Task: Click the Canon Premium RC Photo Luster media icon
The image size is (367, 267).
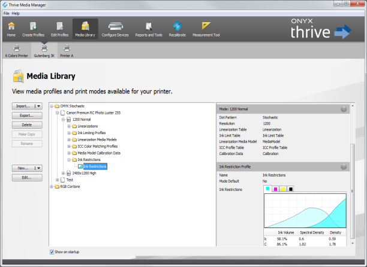Action: pos(62,113)
